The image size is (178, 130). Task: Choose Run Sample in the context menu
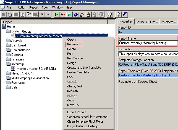click(75, 58)
